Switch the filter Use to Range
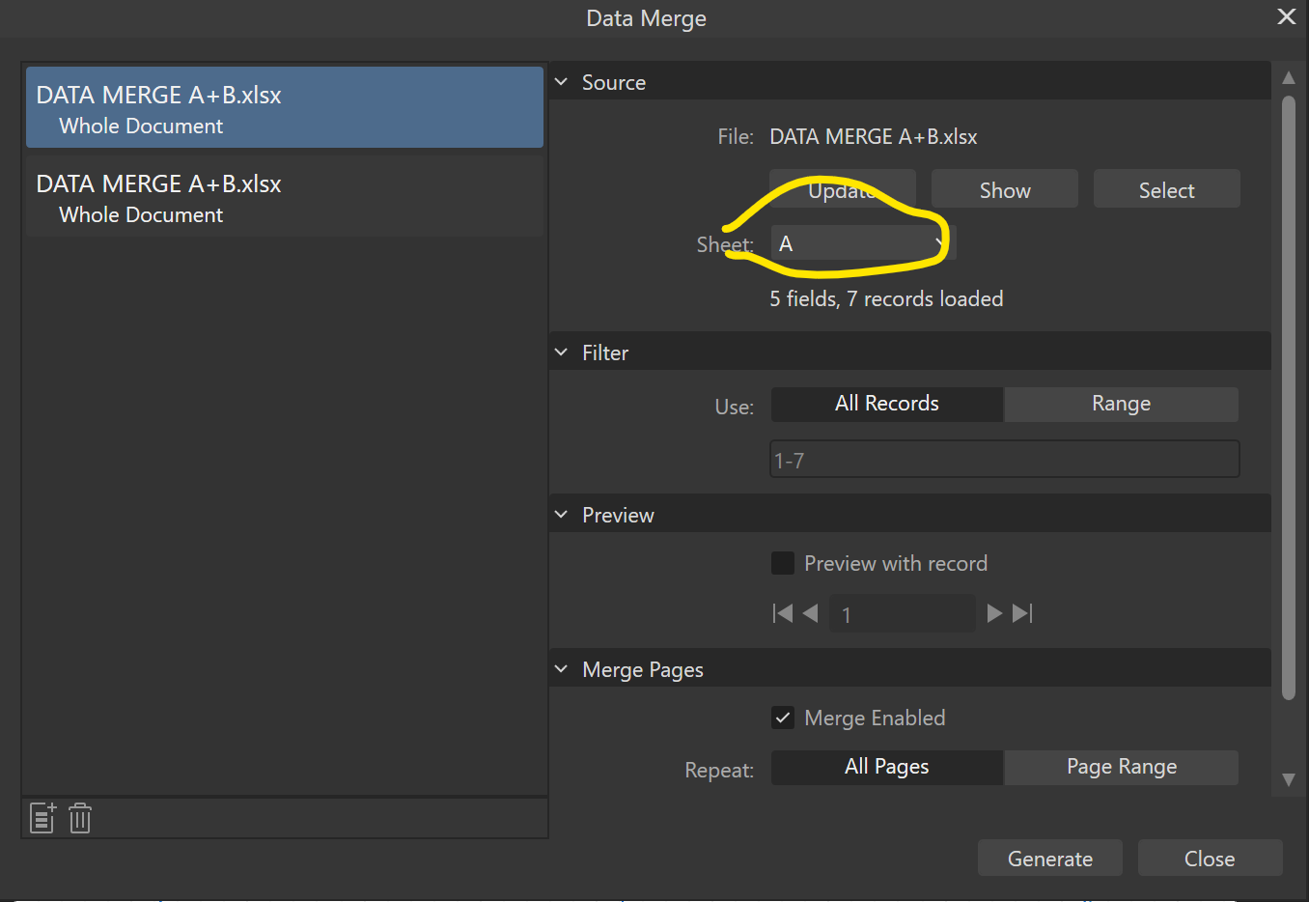Screen dimensions: 1309x902 [1121, 404]
